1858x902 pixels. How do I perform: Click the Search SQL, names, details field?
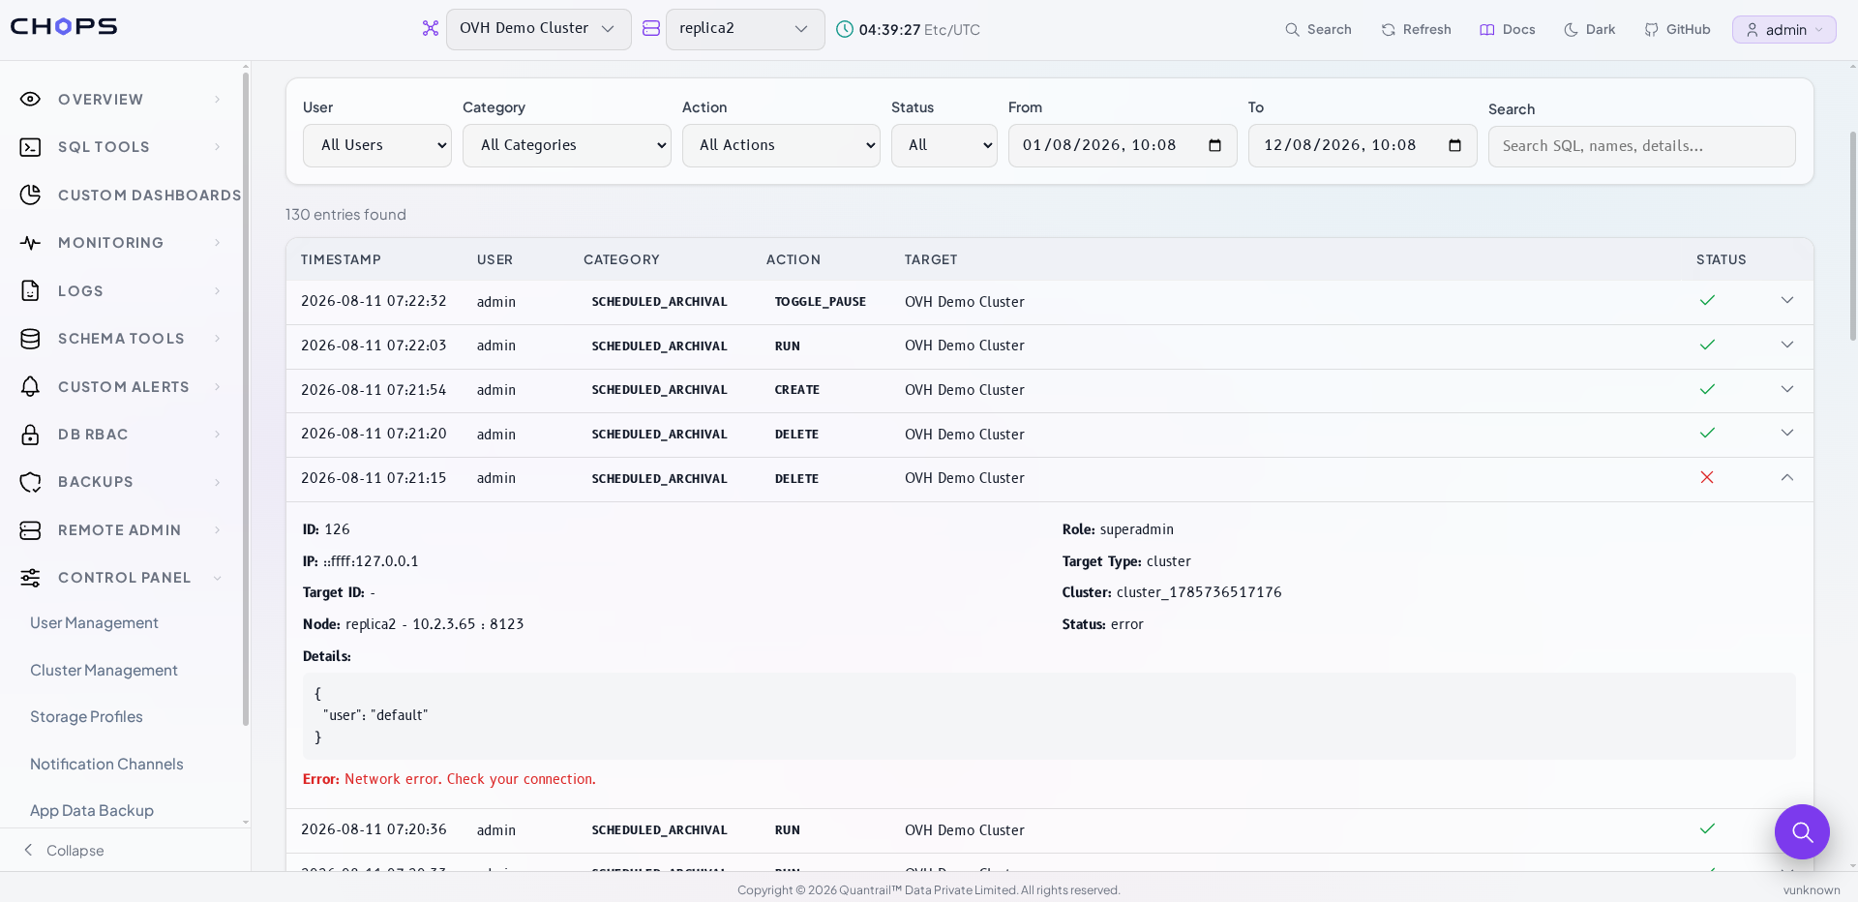(1641, 146)
